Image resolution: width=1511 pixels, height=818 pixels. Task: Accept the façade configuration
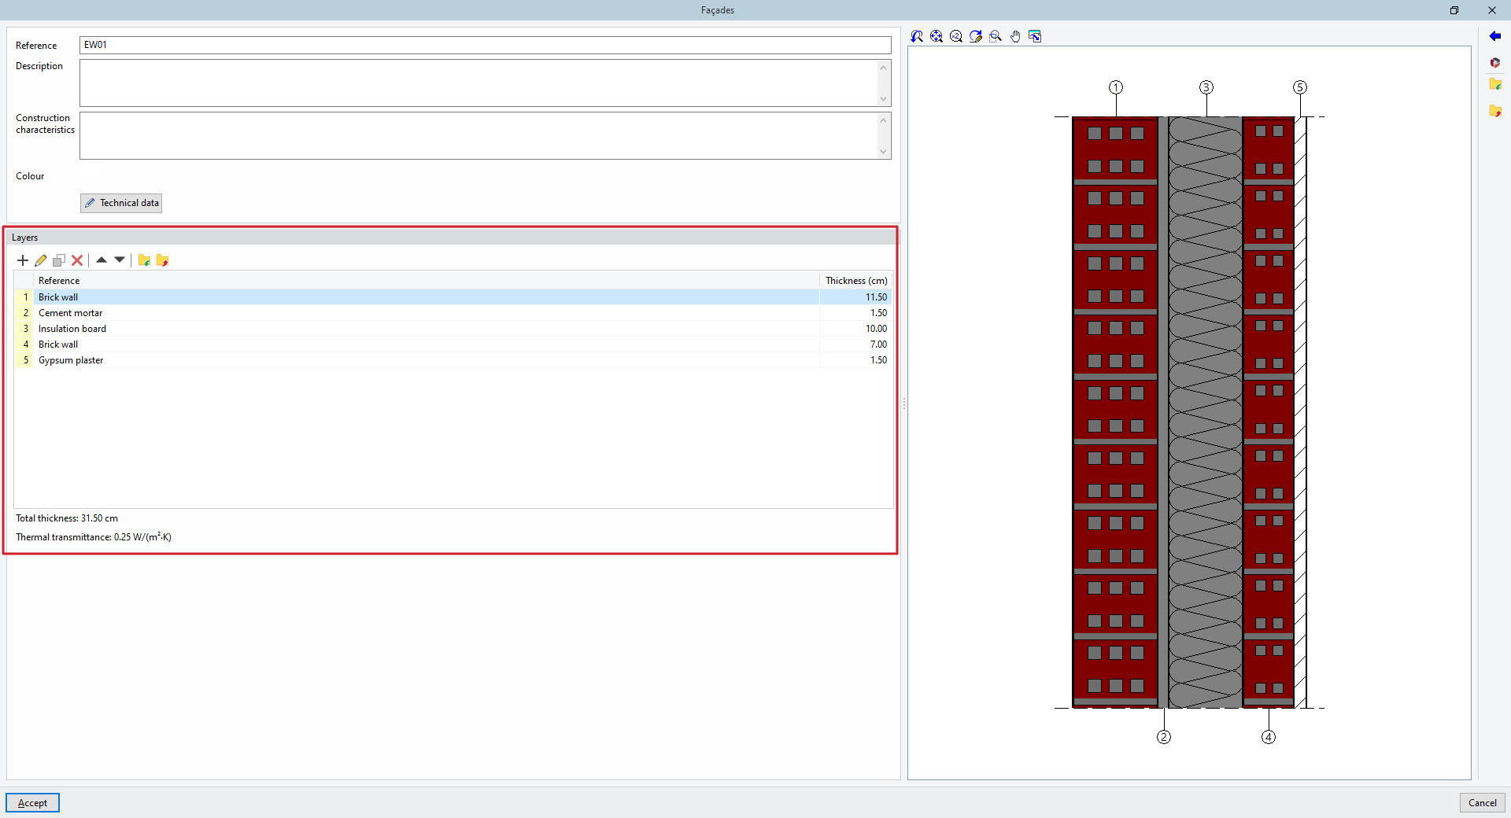(32, 802)
